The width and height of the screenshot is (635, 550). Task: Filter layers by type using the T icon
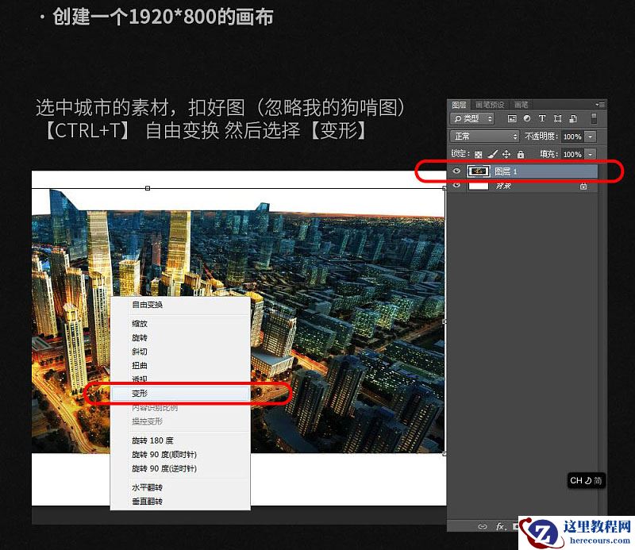[543, 118]
